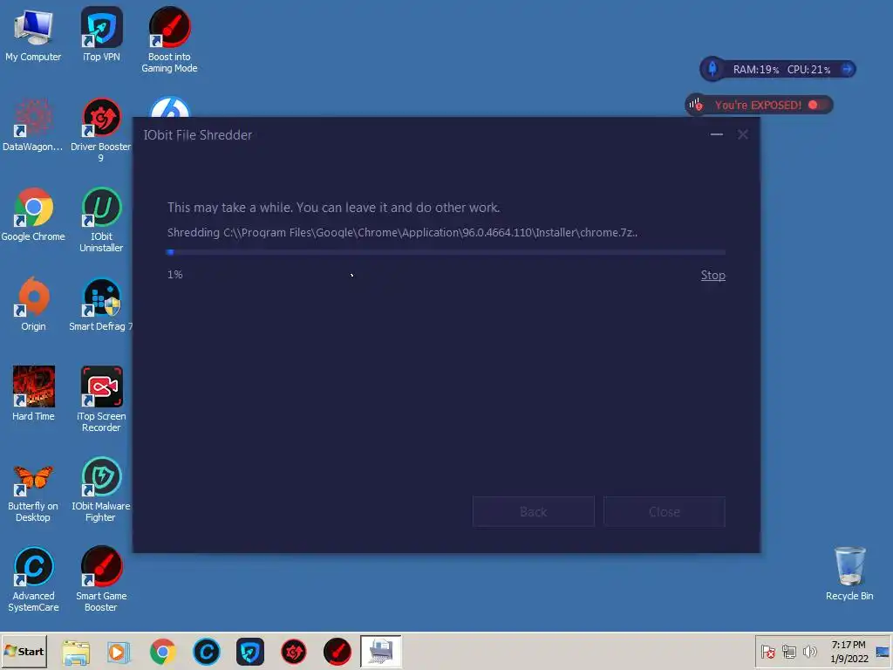Launch iTop VPN desktop shortcut
This screenshot has height=670, width=893.
(x=101, y=35)
